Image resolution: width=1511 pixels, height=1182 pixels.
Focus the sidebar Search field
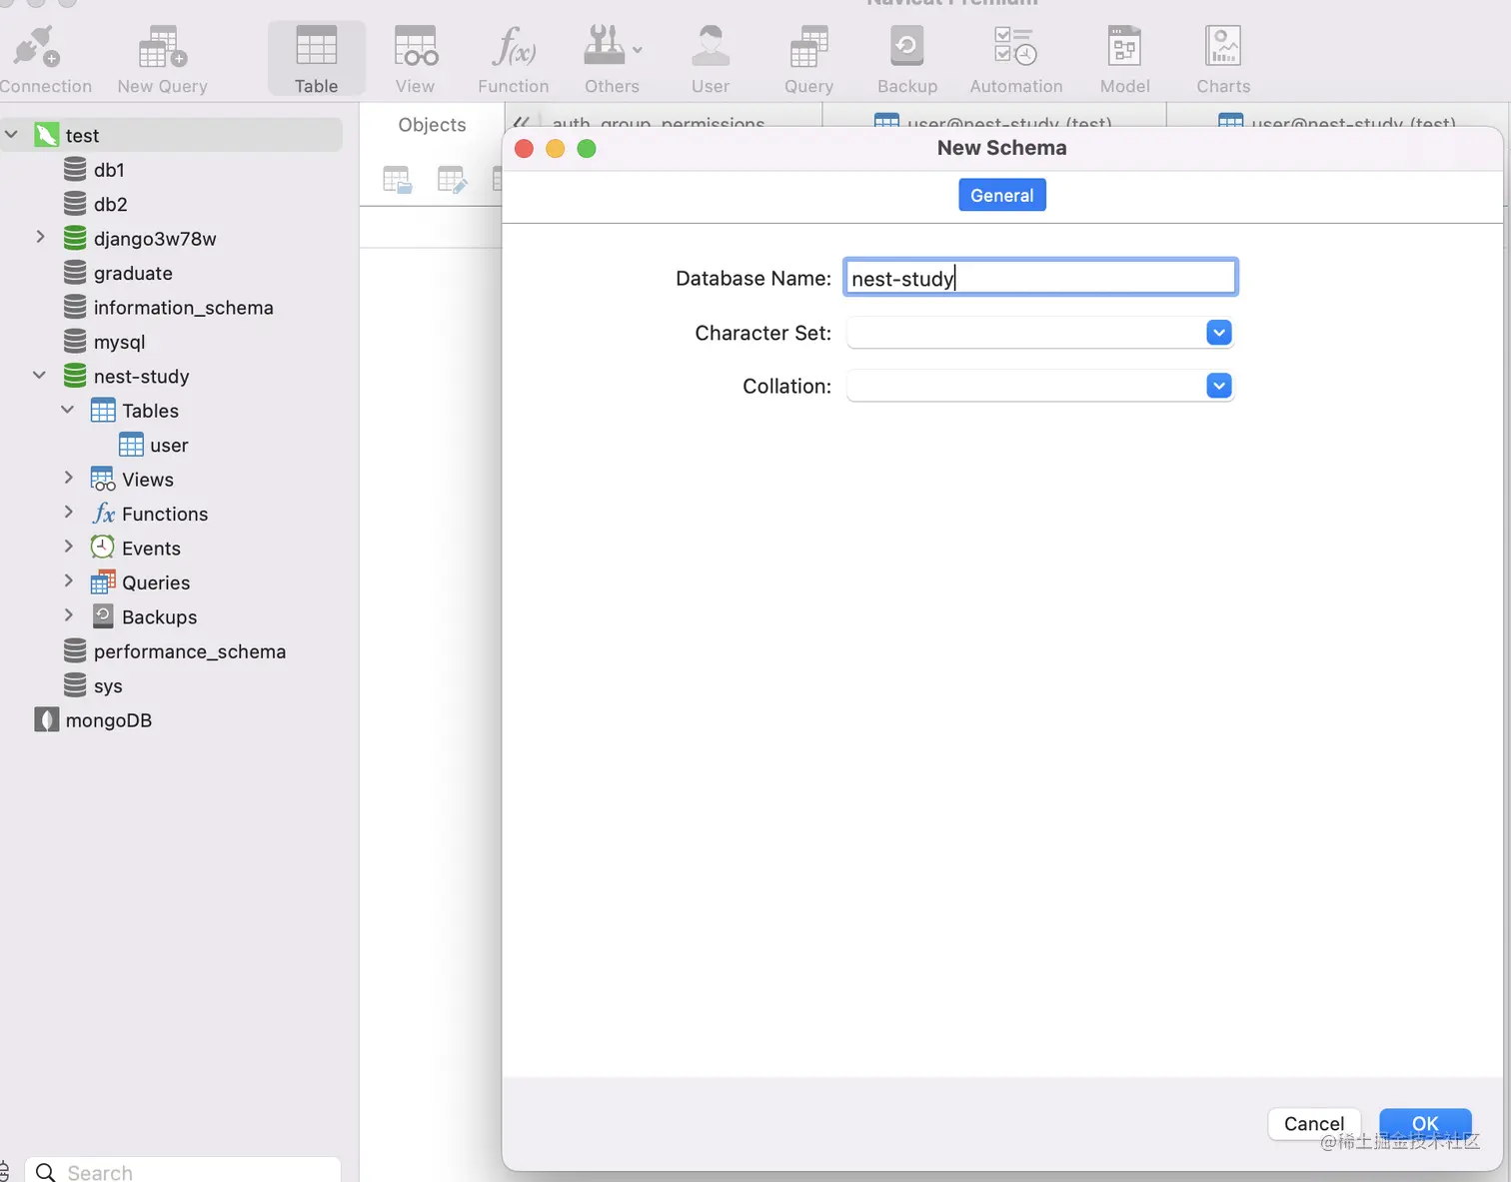182,1171
